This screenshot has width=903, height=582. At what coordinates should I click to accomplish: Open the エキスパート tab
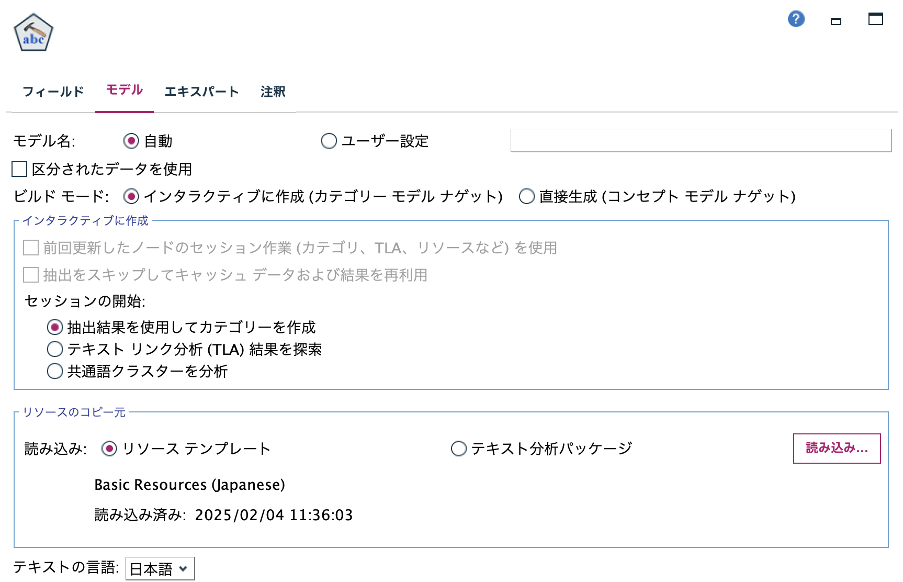pos(202,92)
